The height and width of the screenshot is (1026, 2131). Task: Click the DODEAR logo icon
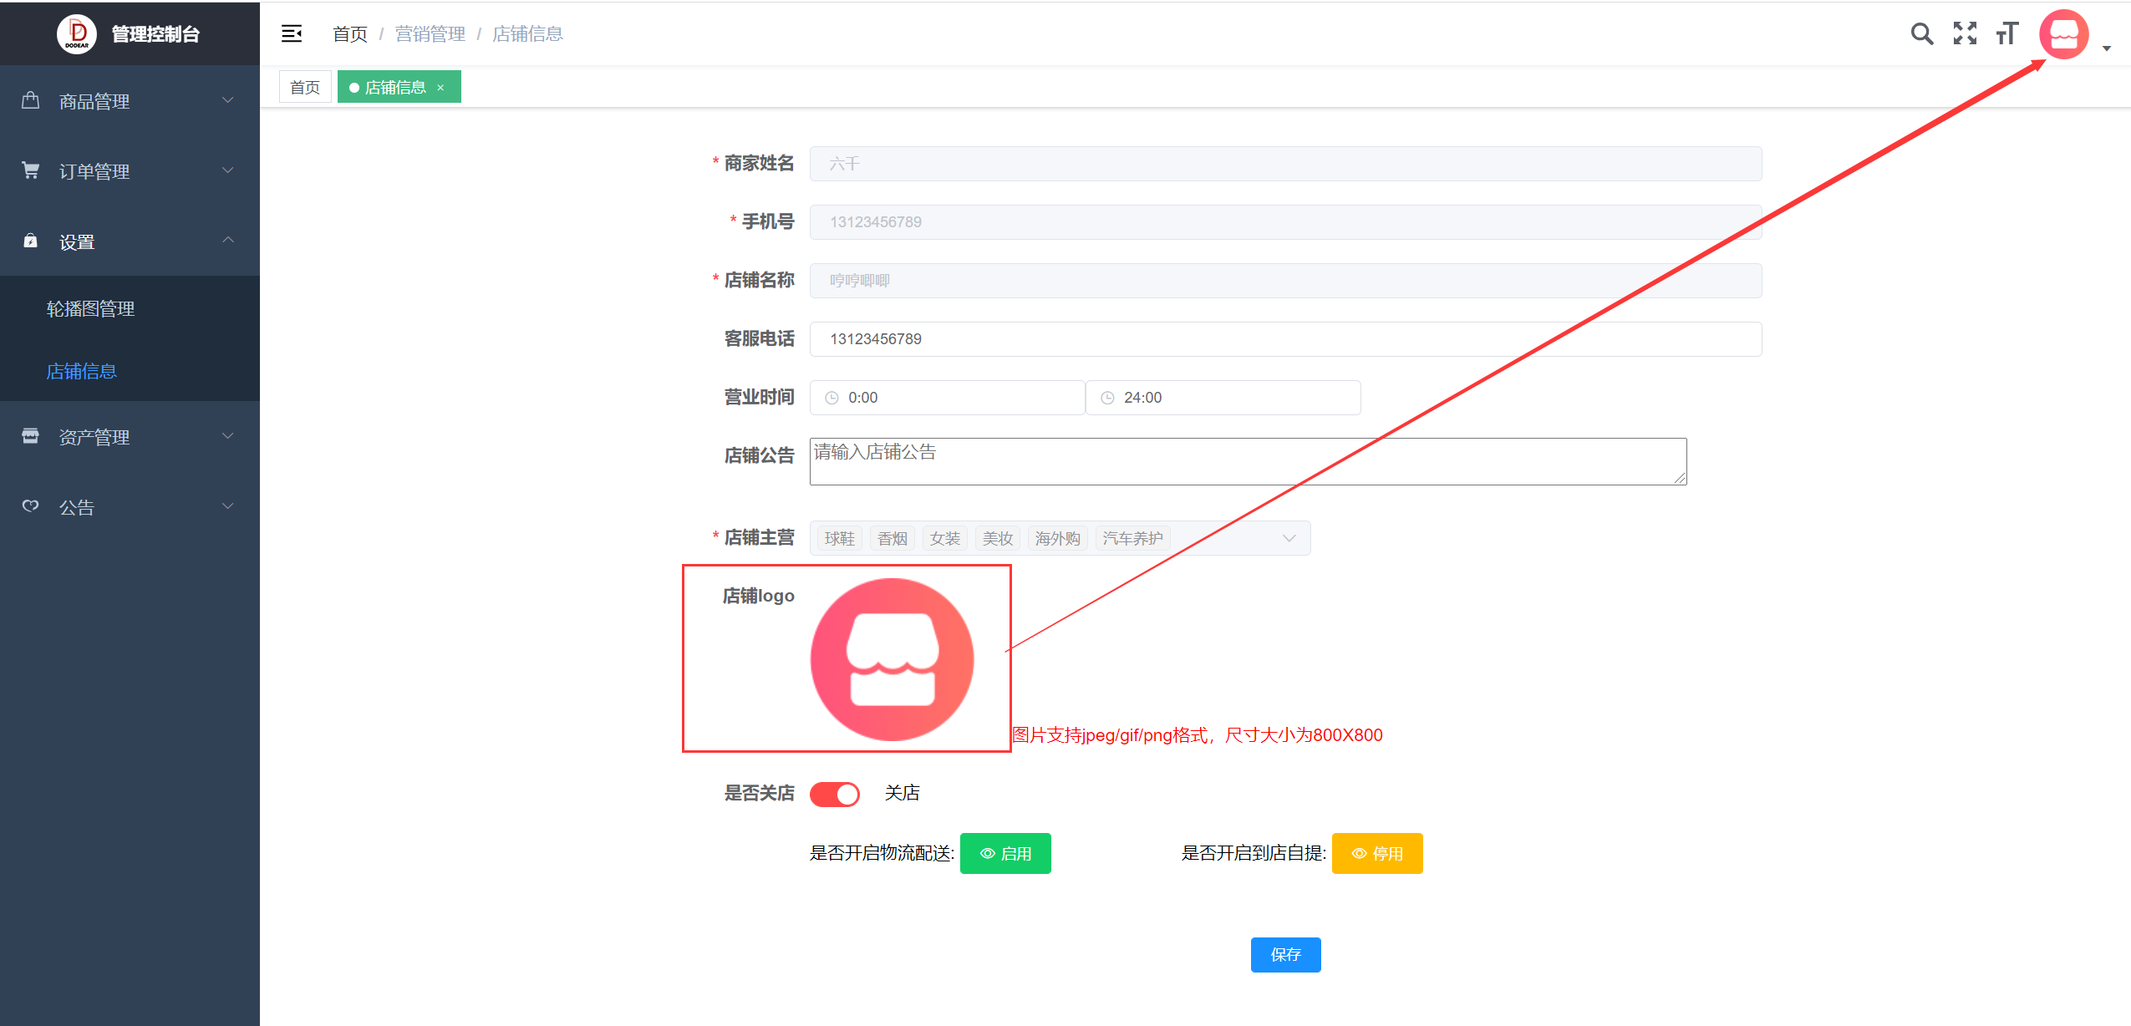(77, 34)
